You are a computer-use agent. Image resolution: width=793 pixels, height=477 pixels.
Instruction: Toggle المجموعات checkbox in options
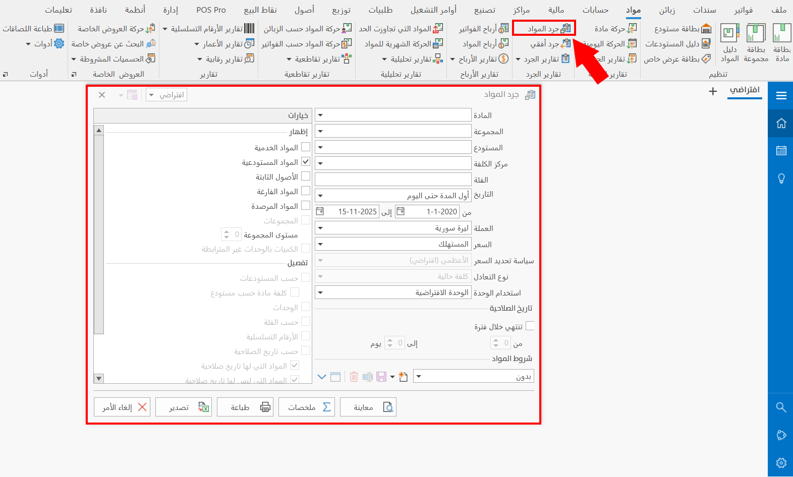click(x=306, y=220)
